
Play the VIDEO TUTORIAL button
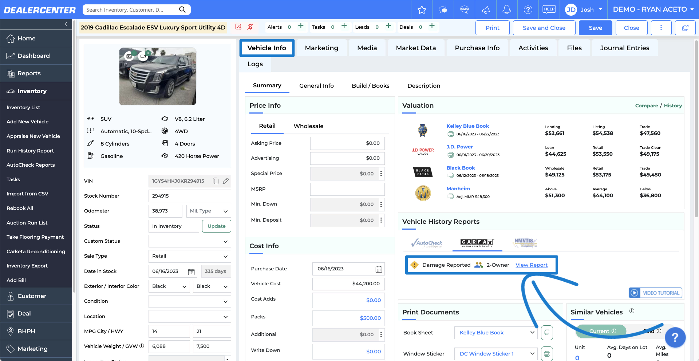(x=655, y=293)
